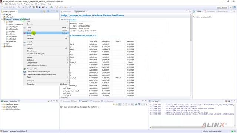Image resolution: width=237 pixels, height=133 pixels.
Task: Open the Open Console dropdown
Action: [146, 104]
